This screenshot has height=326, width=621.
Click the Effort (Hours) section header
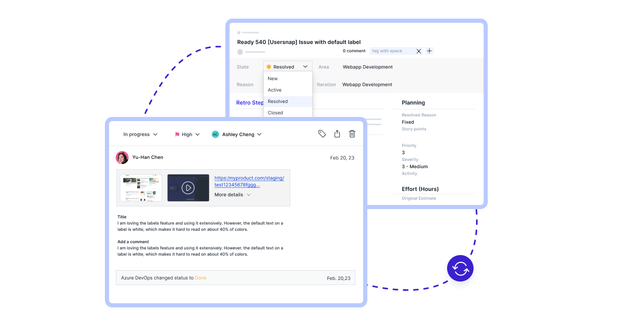(420, 189)
